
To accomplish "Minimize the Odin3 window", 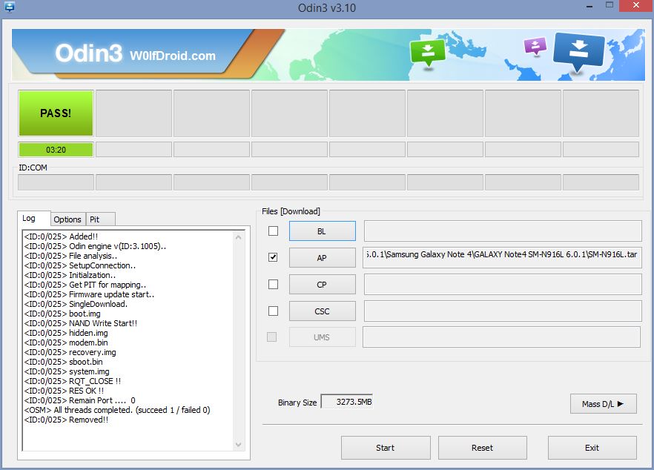I will point(589,6).
